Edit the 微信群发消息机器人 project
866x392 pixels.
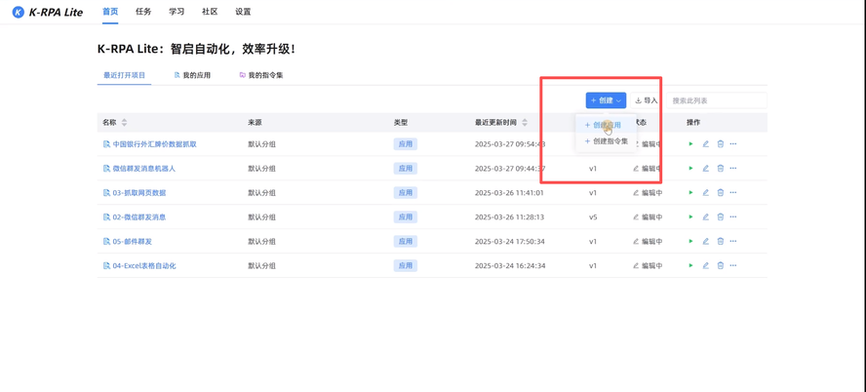[x=706, y=169]
